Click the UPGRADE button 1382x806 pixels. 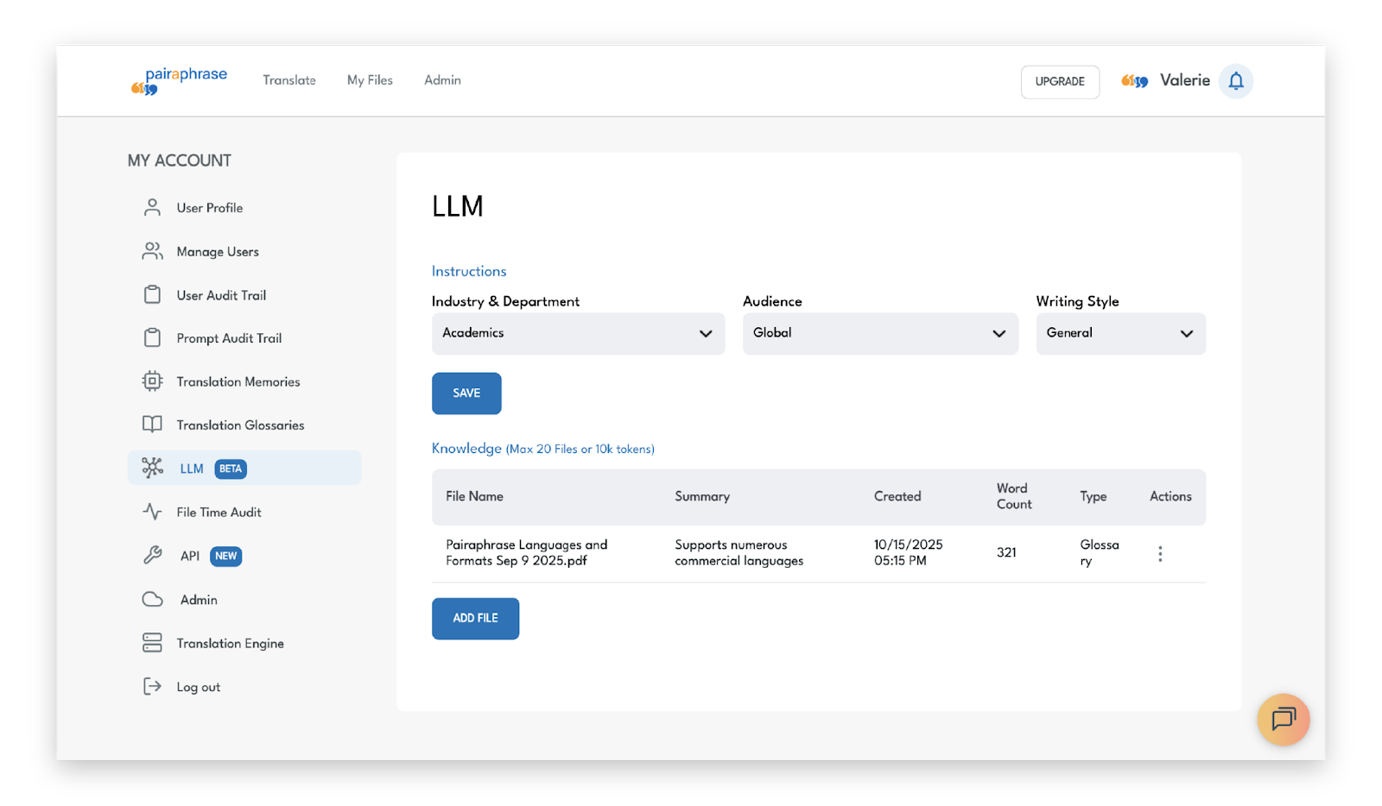tap(1060, 82)
